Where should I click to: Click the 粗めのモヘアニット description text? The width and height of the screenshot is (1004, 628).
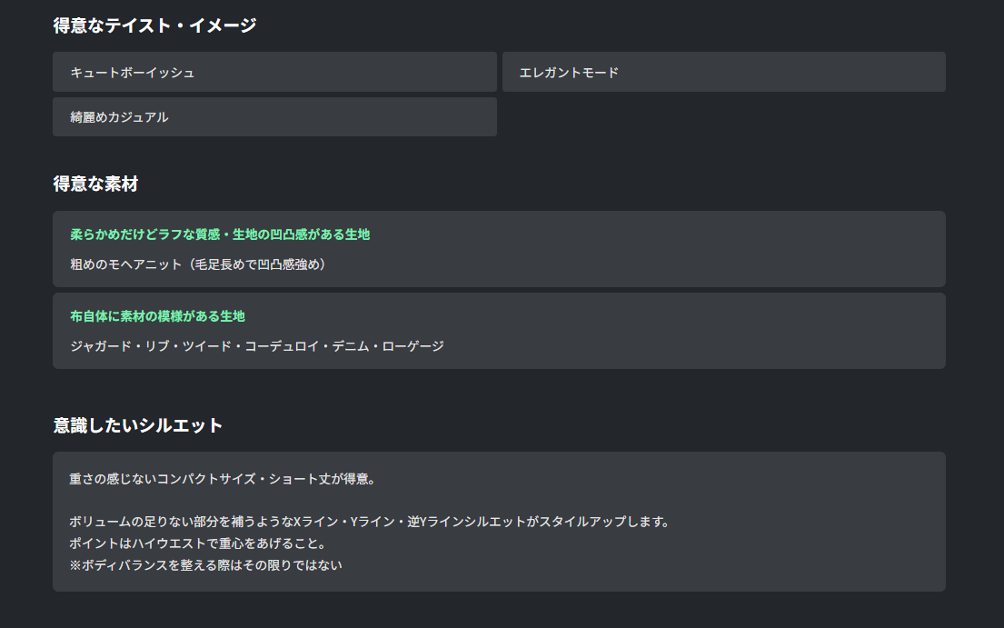tap(198, 264)
